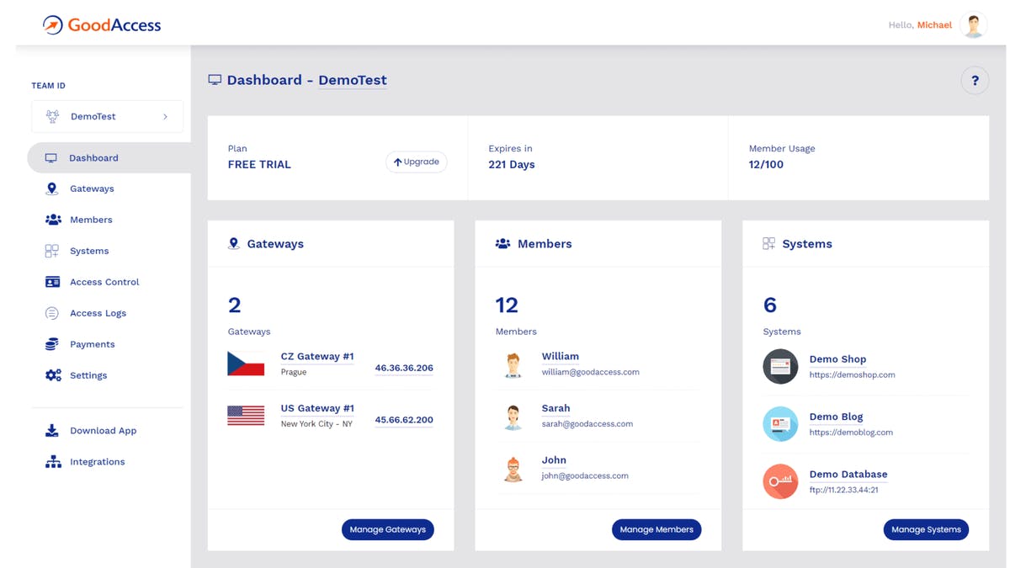Open US Gateway #1 link

click(x=317, y=408)
